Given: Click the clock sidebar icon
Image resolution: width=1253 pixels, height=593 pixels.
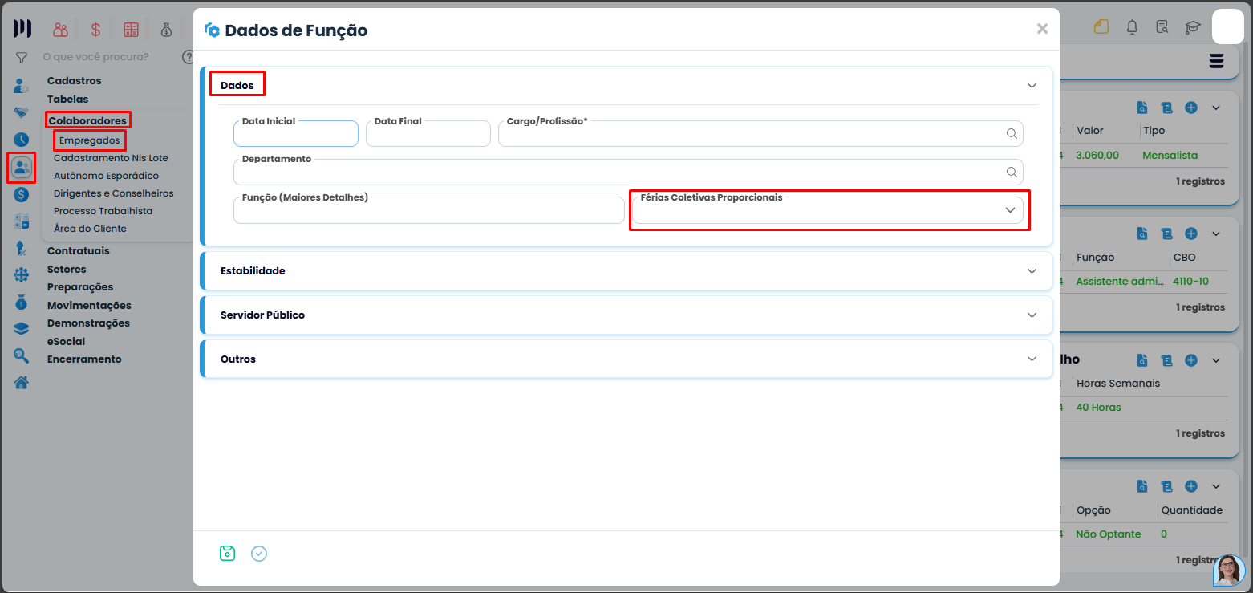Looking at the screenshot, I should (22, 140).
